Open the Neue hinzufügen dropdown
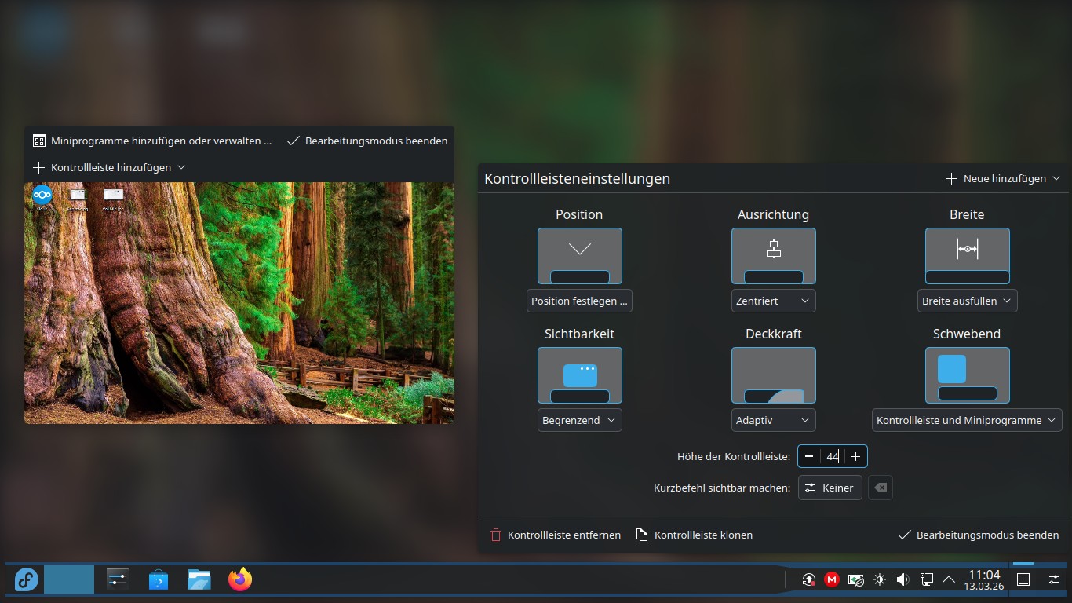This screenshot has width=1072, height=603. (1003, 178)
